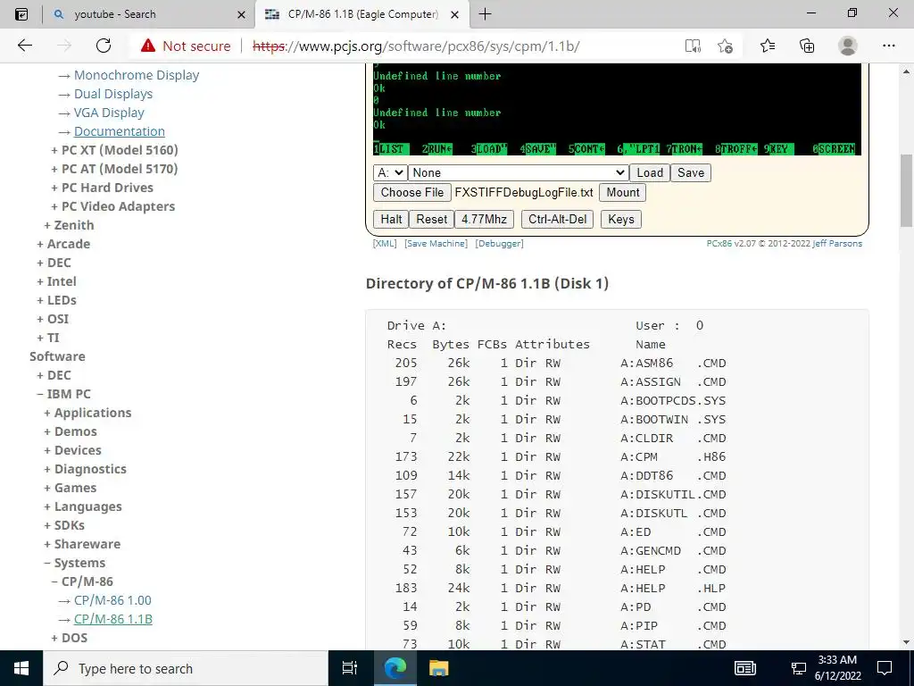The width and height of the screenshot is (914, 686).
Task: Open the diskette None dropdown
Action: [518, 172]
